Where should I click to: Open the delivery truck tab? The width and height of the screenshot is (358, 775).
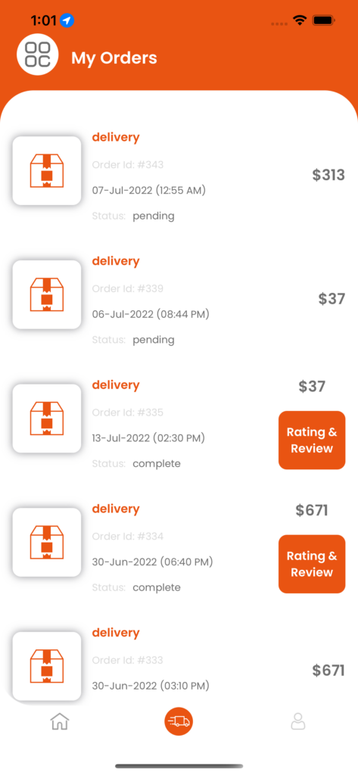pyautogui.click(x=179, y=721)
